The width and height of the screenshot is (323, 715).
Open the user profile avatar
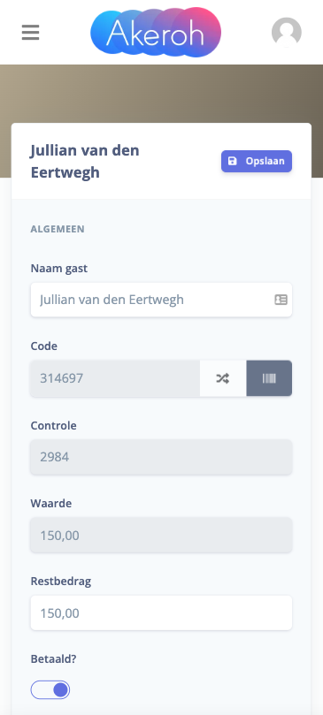[287, 33]
